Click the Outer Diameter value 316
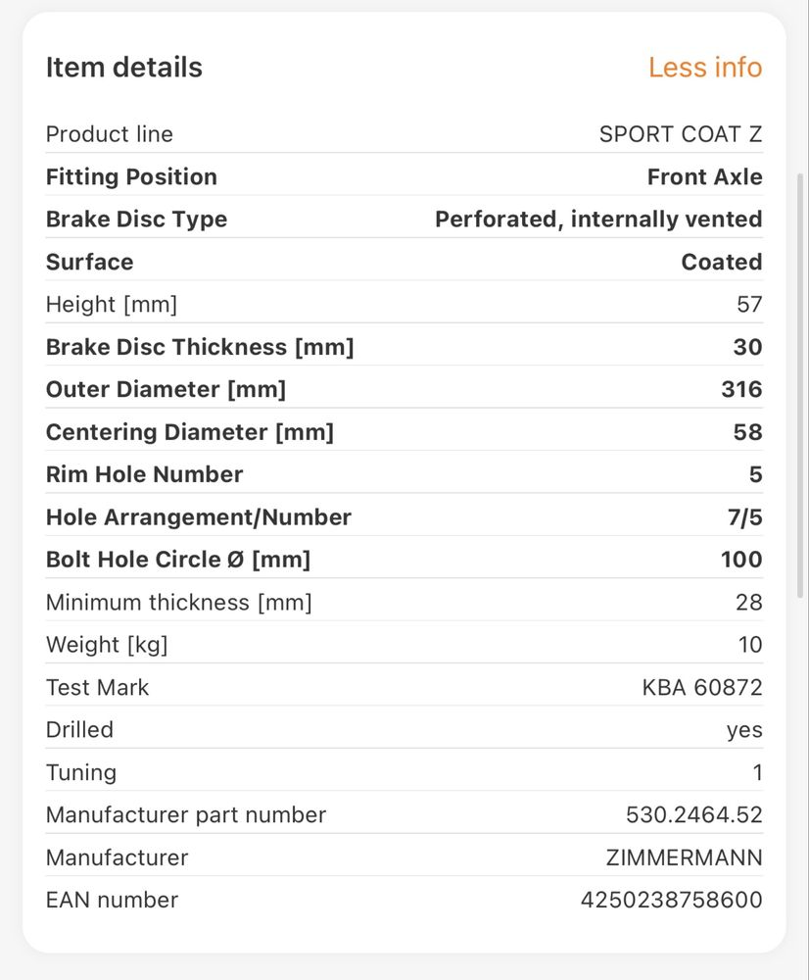Viewport: 809px width, 980px height. coord(741,389)
